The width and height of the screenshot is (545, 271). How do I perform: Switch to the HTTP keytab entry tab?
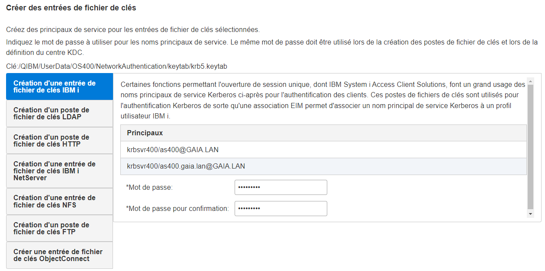point(59,140)
